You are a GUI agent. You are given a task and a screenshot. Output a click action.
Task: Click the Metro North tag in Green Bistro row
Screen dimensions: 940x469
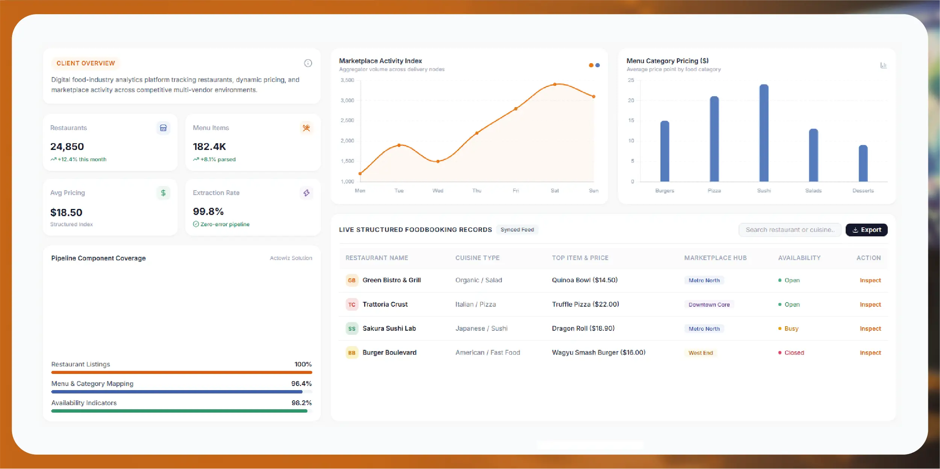[704, 280]
